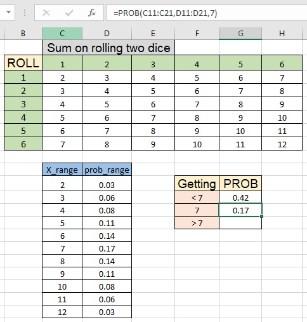Select the 0.17 probability for X value 7
The image size is (307, 322).
click(x=107, y=248)
